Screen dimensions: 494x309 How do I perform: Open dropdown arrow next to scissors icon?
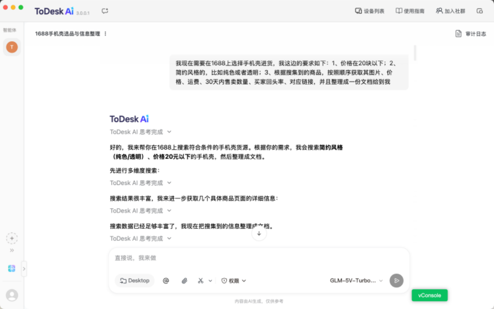pos(210,281)
